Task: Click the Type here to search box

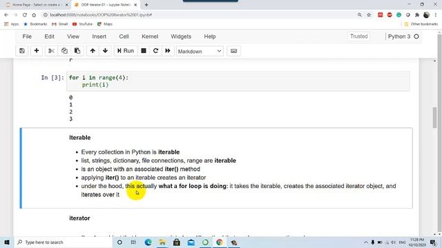Action: click(63, 242)
